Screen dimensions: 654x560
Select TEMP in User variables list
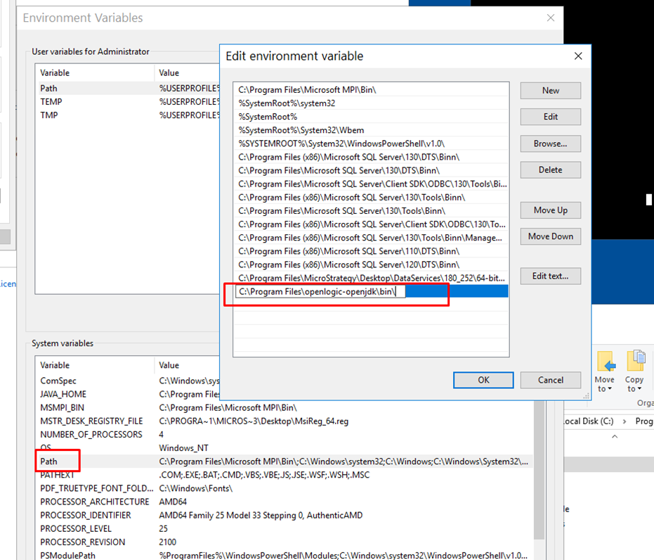coord(128,102)
